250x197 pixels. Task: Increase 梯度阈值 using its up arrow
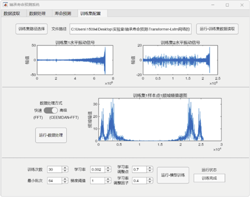pos(108,179)
